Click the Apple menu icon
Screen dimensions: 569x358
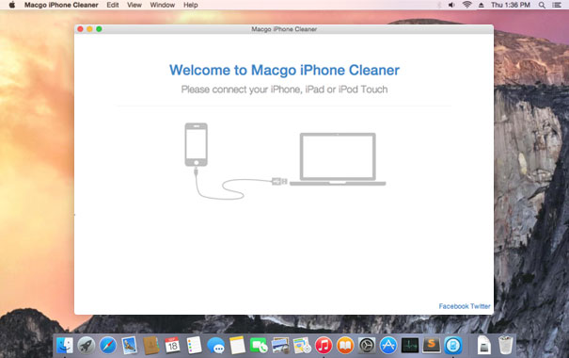(x=12, y=5)
